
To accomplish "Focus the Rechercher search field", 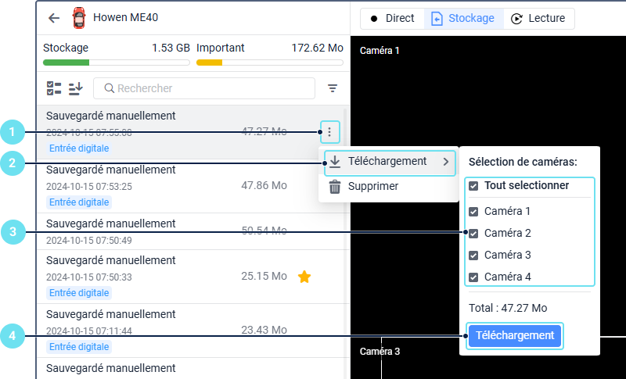I will tap(204, 88).
